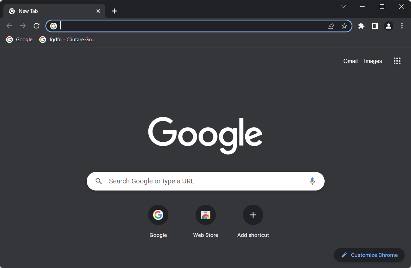Open the Google bookmark in the bookmarks bar
The image size is (411, 268).
tap(19, 40)
